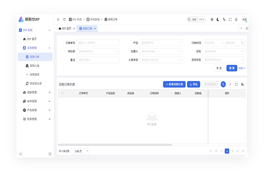Image resolution: width=265 pixels, height=176 pixels.
Task: Click the 重置 reset button
Action: [219, 68]
